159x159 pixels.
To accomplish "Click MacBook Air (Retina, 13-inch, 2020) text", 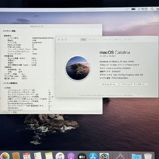I will [117, 61].
